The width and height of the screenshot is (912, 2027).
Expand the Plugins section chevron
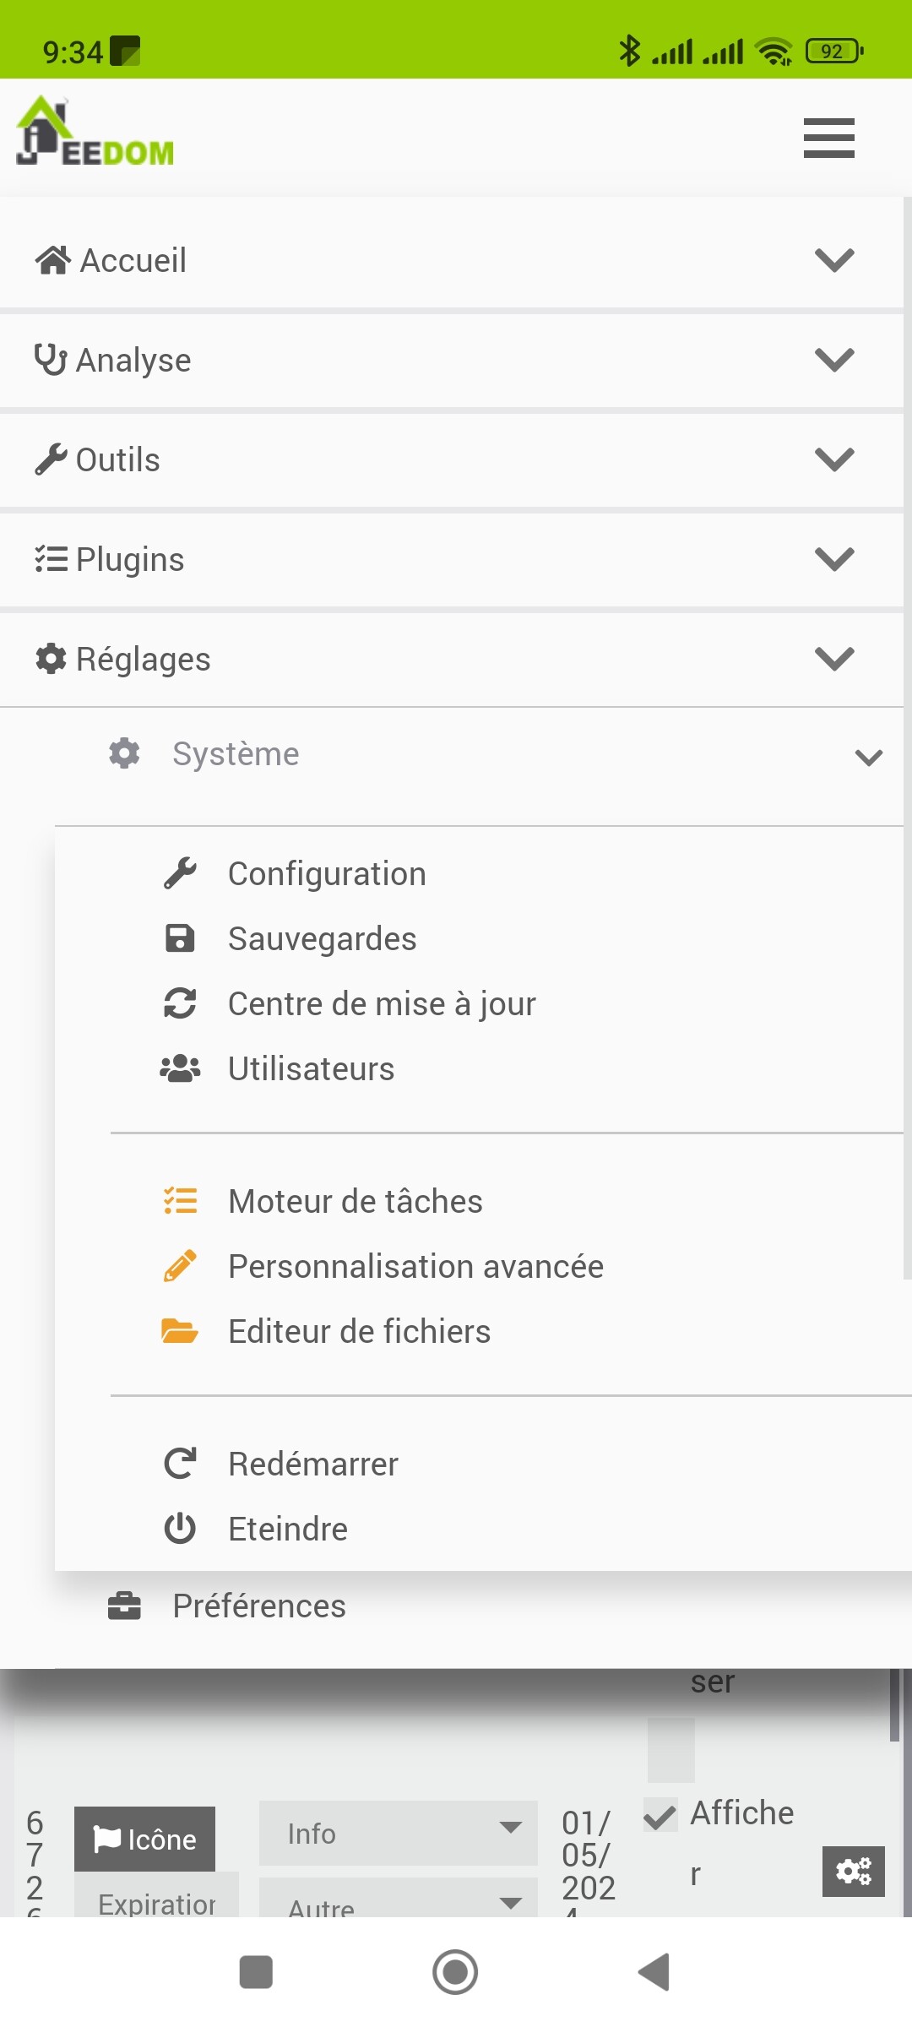[834, 558]
